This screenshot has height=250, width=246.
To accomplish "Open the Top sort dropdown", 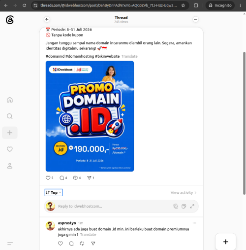I will [54, 192].
